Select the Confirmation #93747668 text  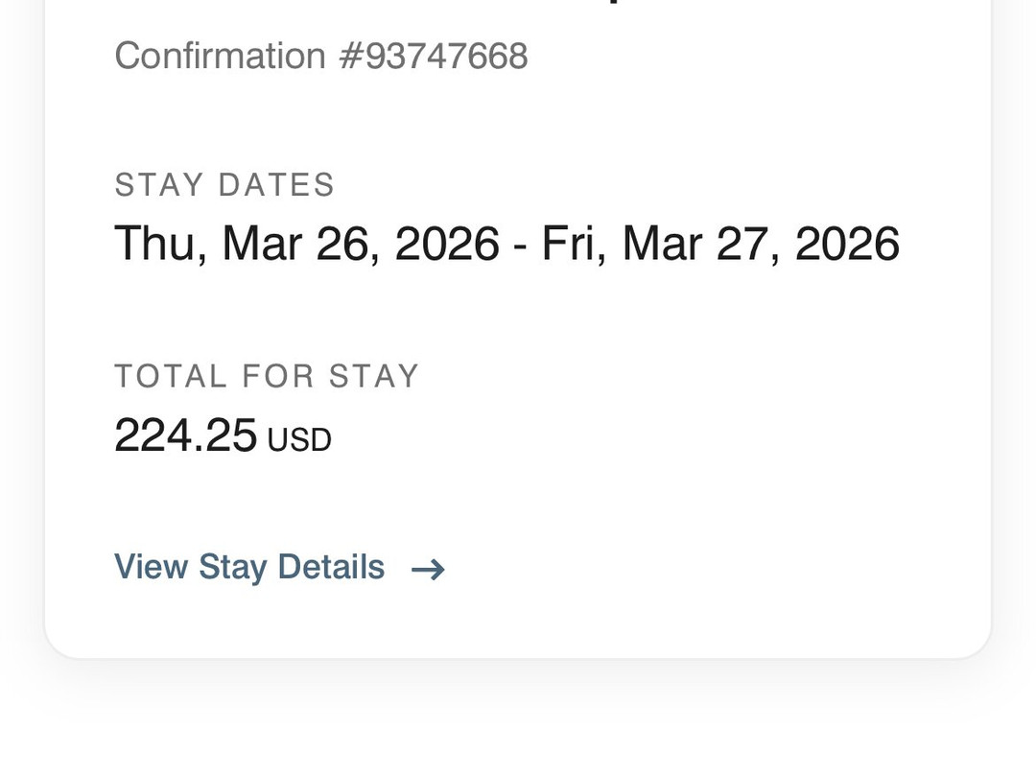(320, 56)
